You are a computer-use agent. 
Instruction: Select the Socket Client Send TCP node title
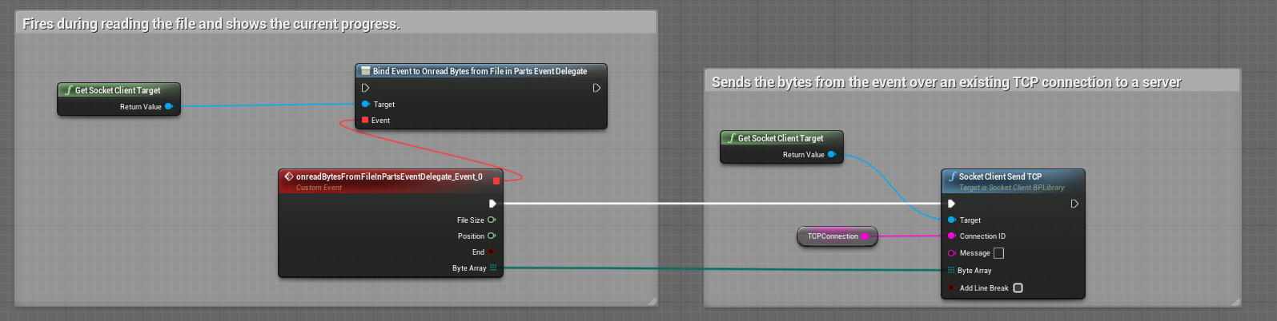click(x=1000, y=176)
